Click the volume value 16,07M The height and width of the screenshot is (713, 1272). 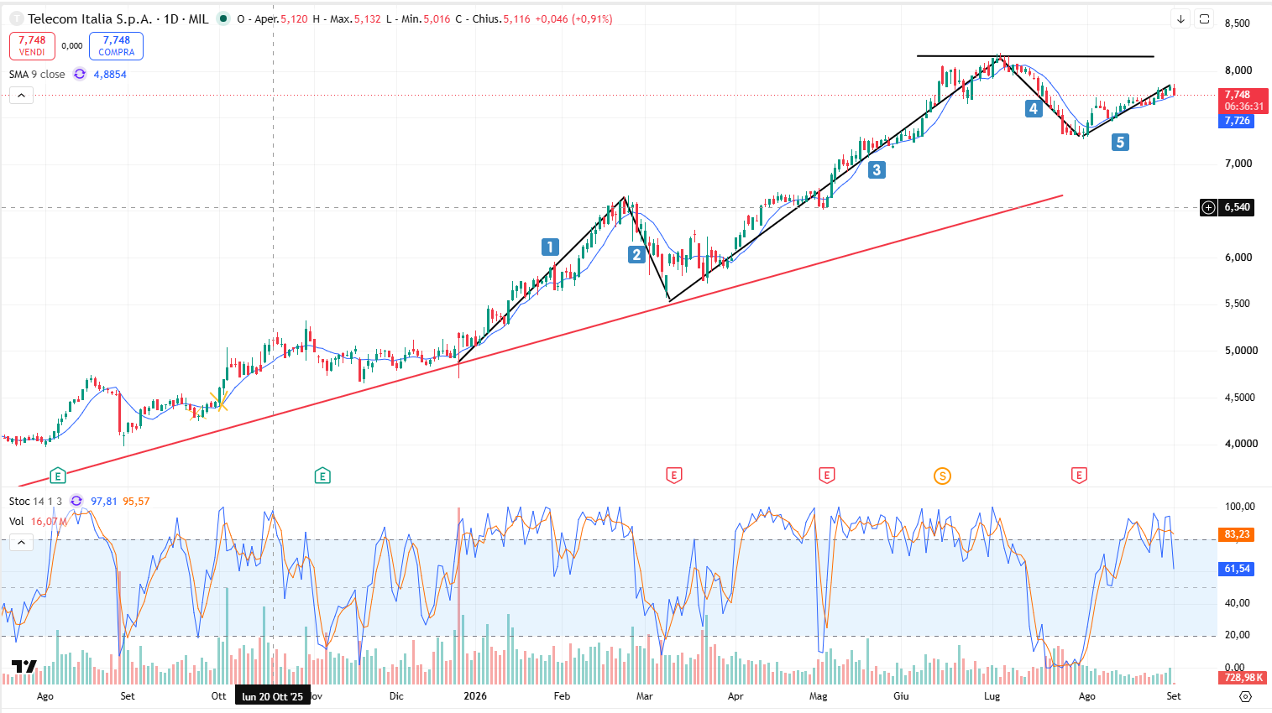tap(49, 521)
